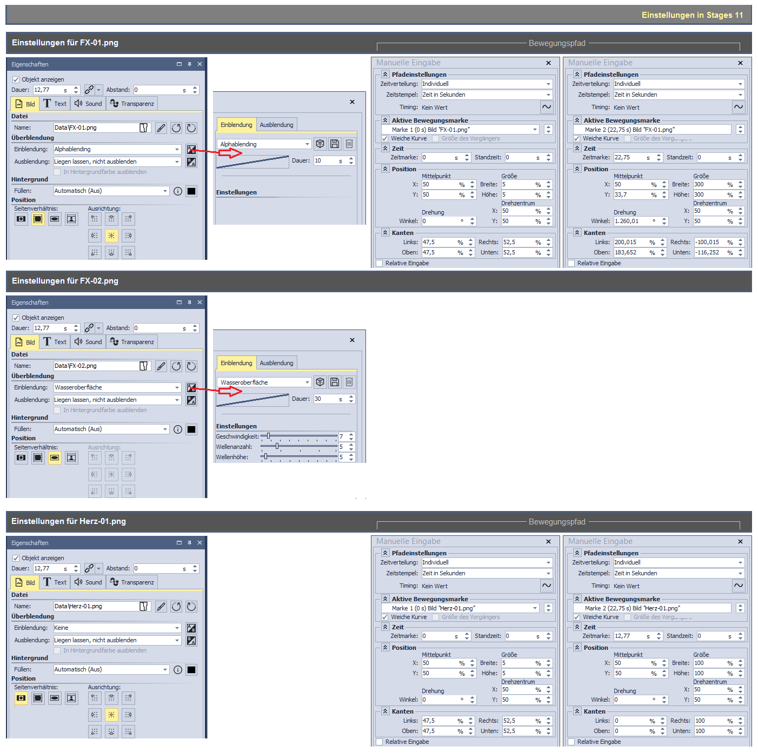Enable Relative Eingabe in Herz-01 Marke 2 panel
Screen dimensions: 758x753
572,742
